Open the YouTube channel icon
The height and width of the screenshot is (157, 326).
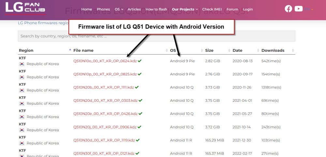click(x=299, y=9)
